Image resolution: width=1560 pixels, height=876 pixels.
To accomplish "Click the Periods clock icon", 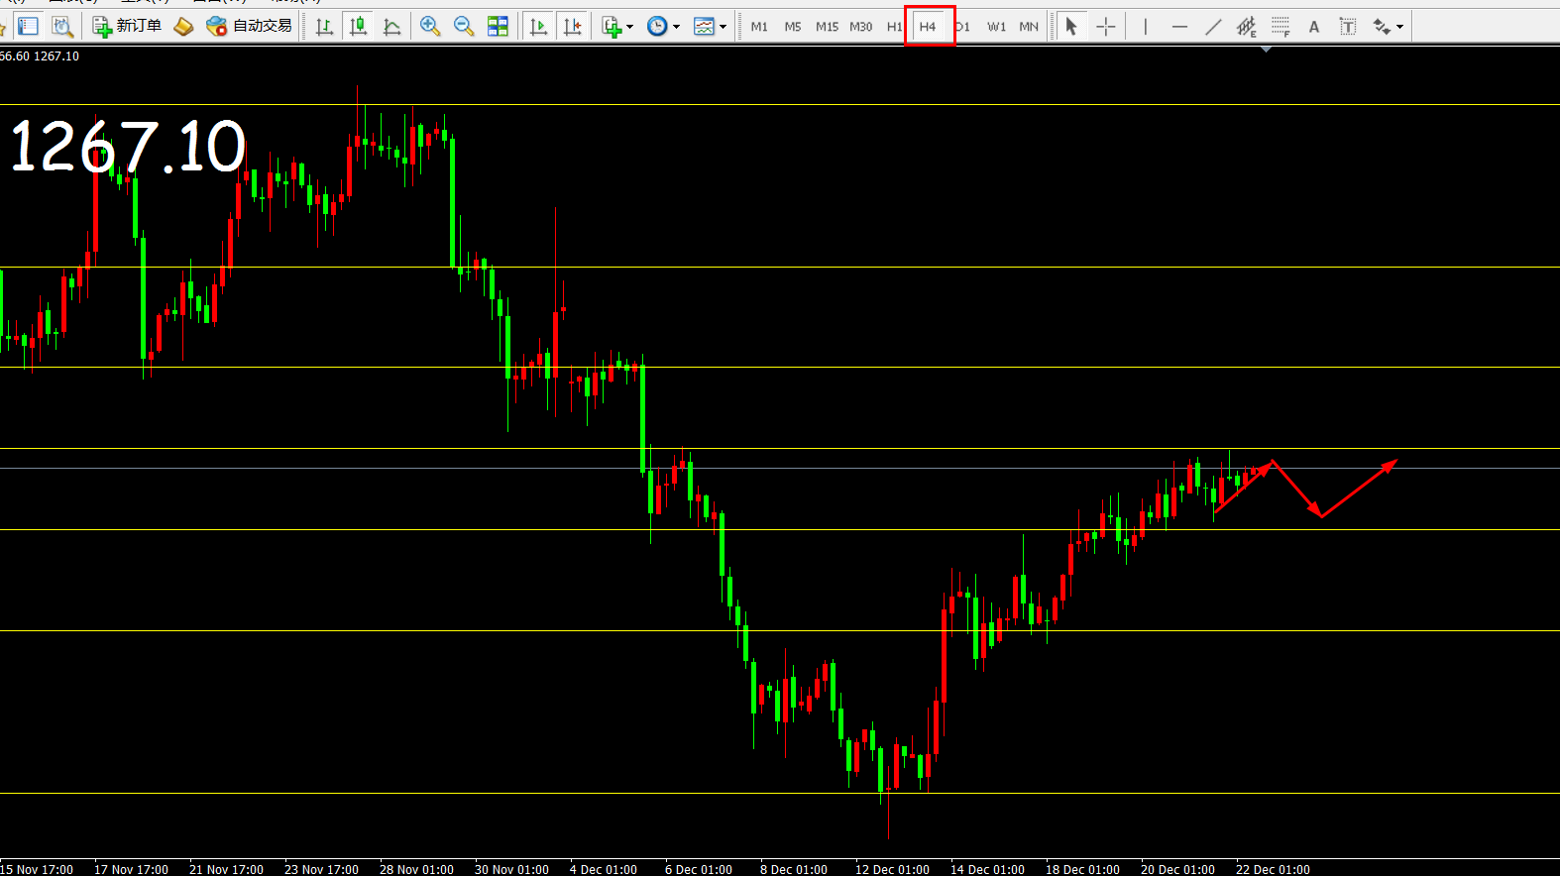I will pos(657,27).
